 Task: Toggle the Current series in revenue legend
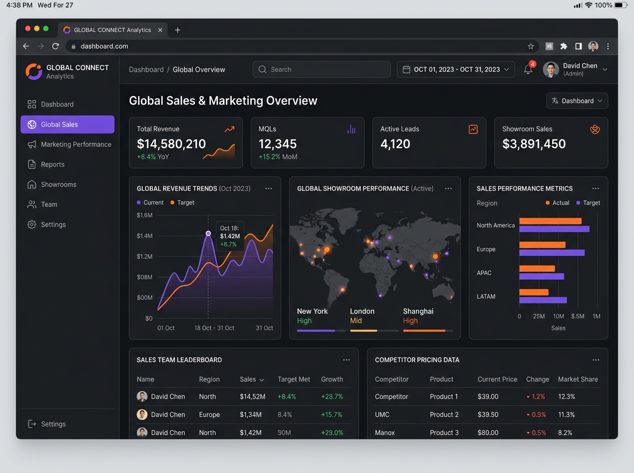150,203
